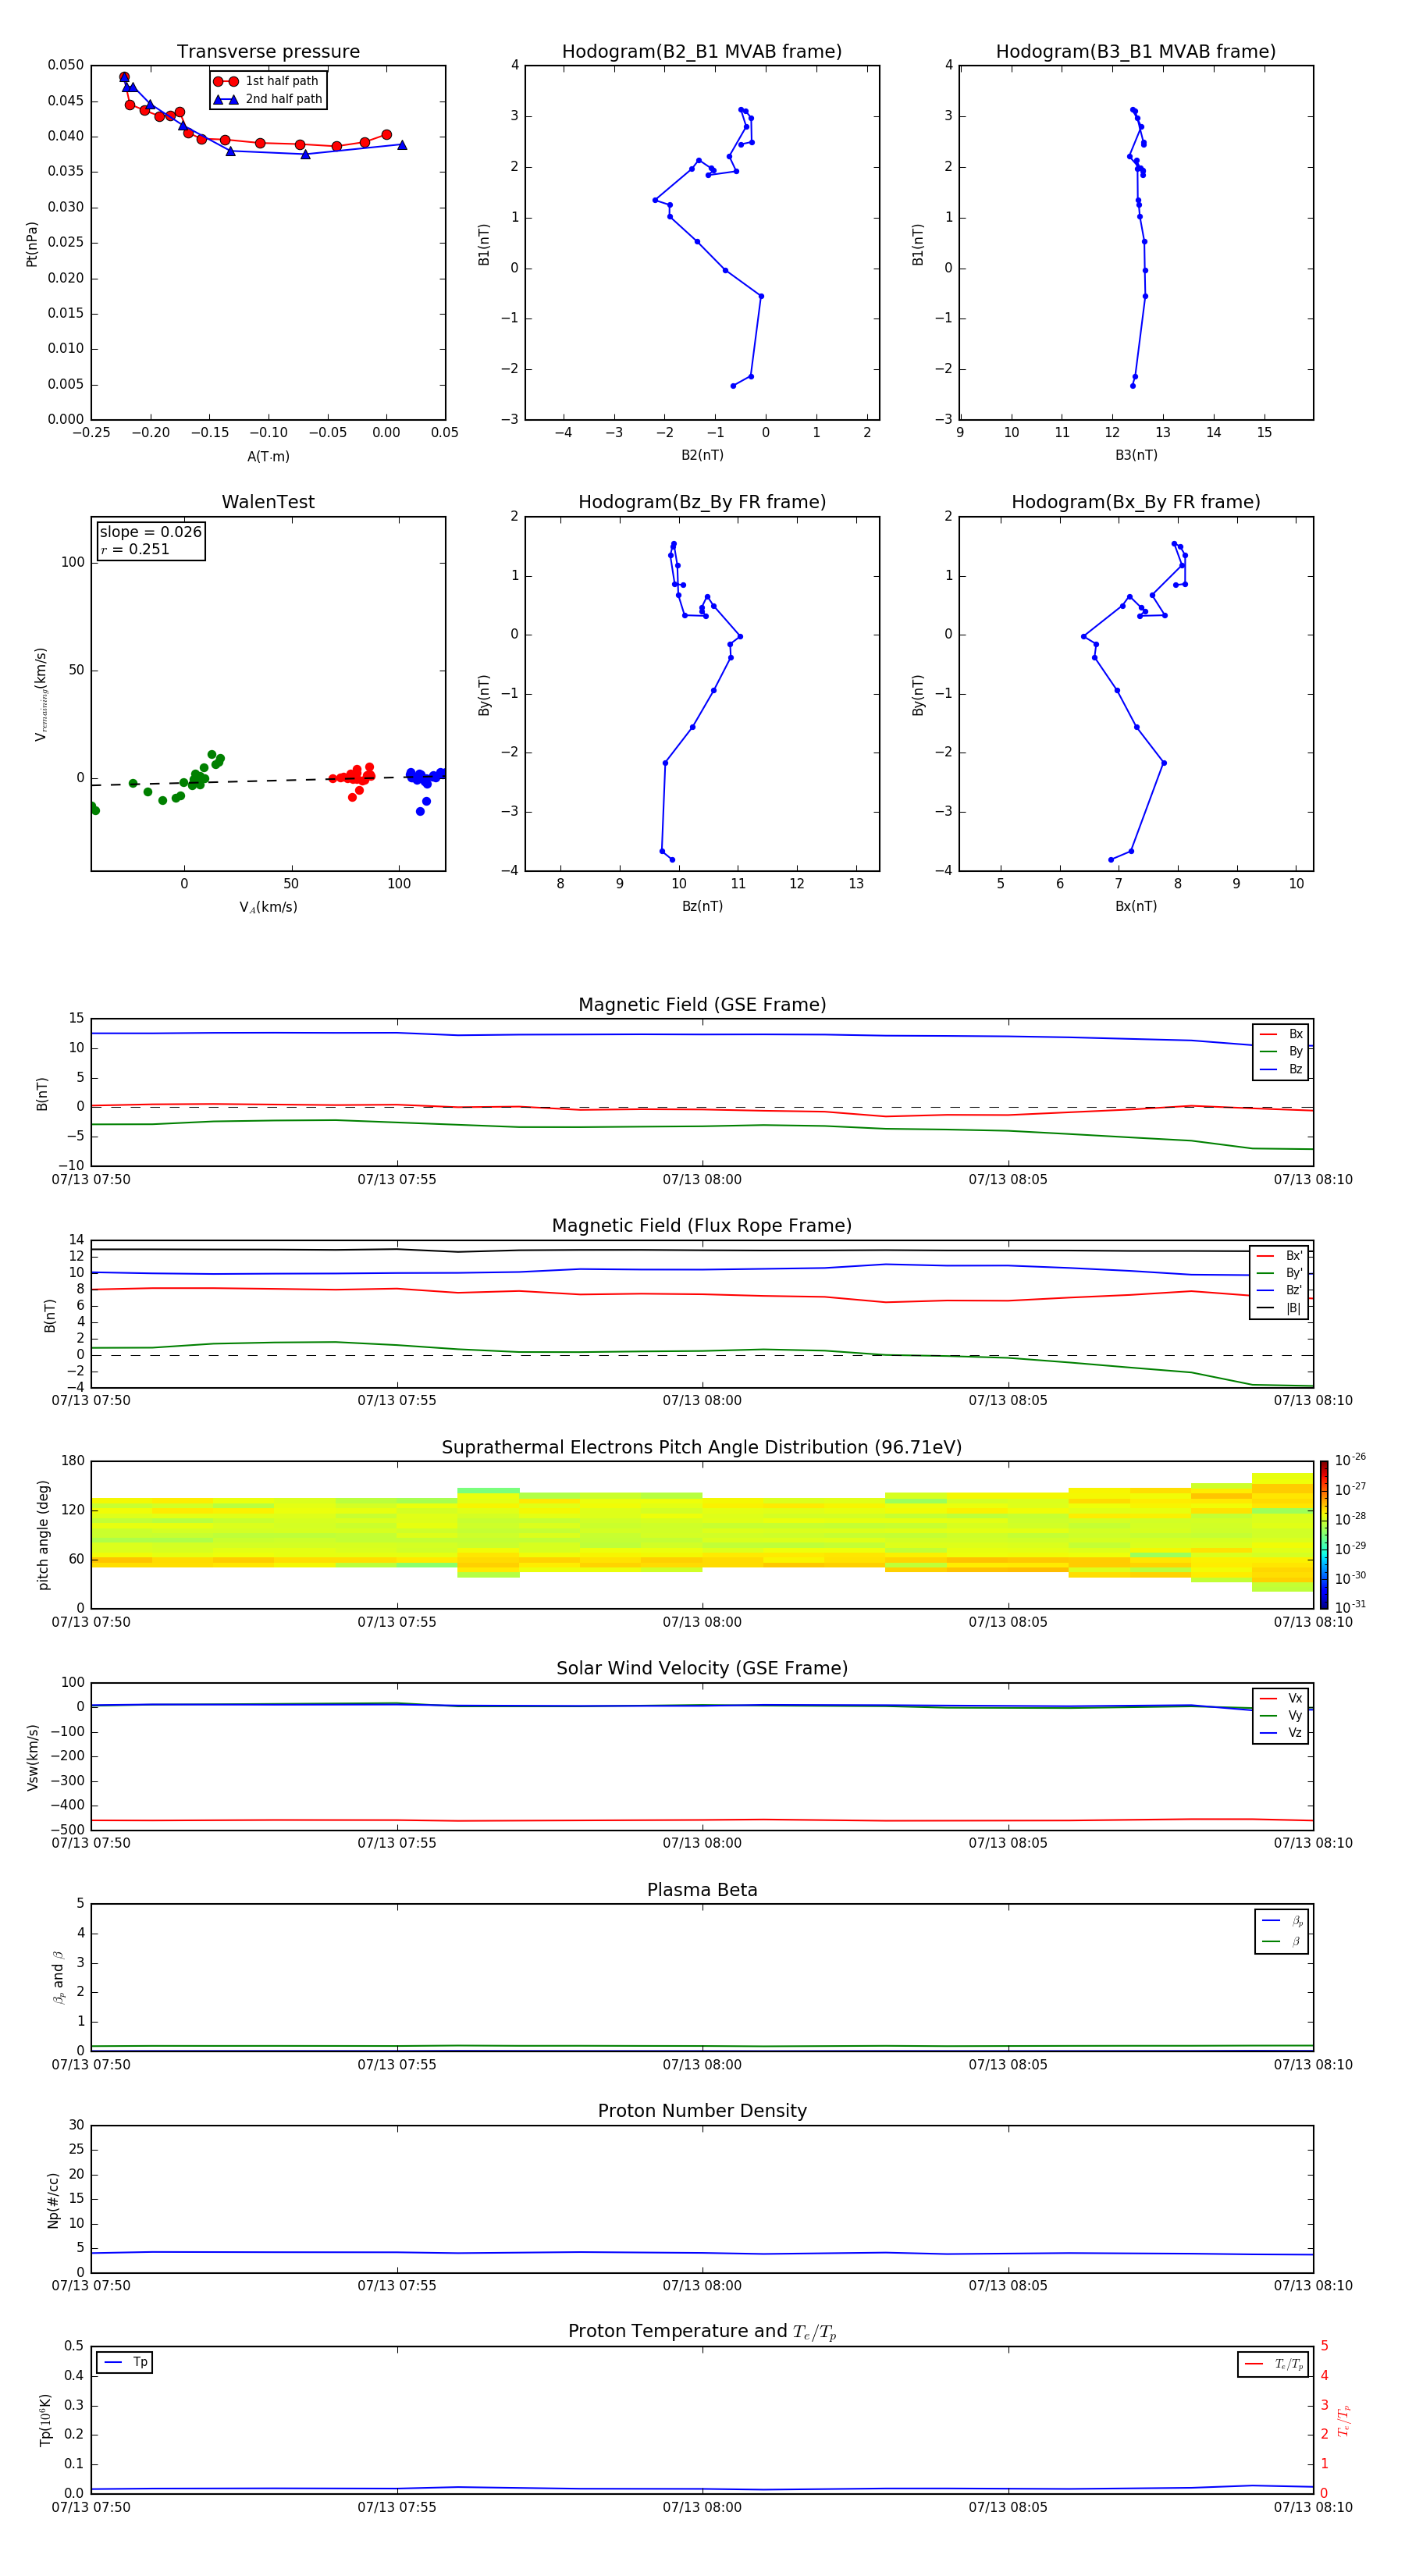Click the 'B3(nT)' x-axis label

tap(1136, 455)
